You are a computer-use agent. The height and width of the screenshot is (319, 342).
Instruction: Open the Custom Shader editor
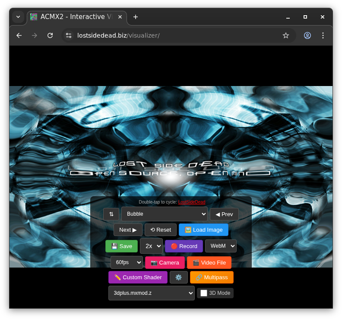[138, 278]
